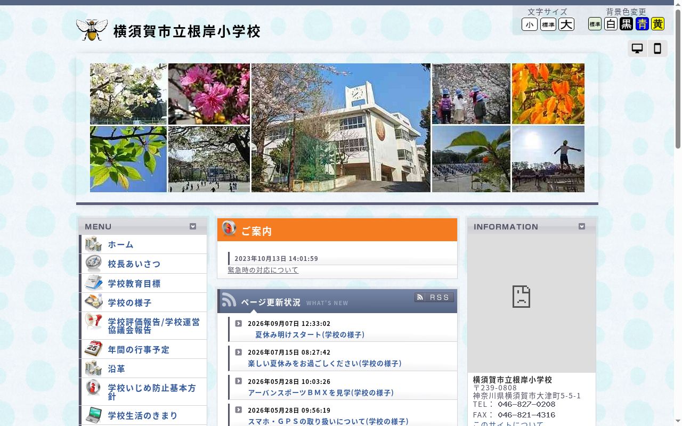Click the info icon for 学校いじめ防止基本方針
682x426 pixels.
93,388
